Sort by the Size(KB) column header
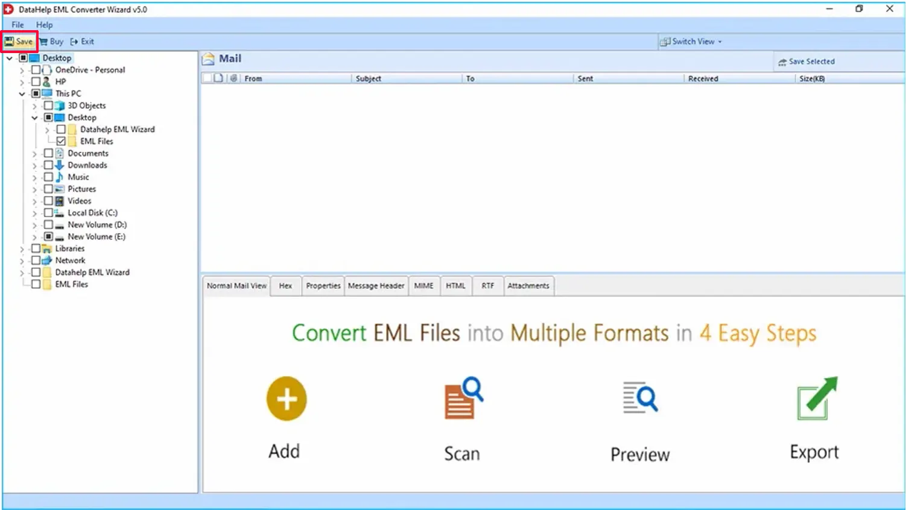Screen dimensions: 906x510 tap(849, 78)
